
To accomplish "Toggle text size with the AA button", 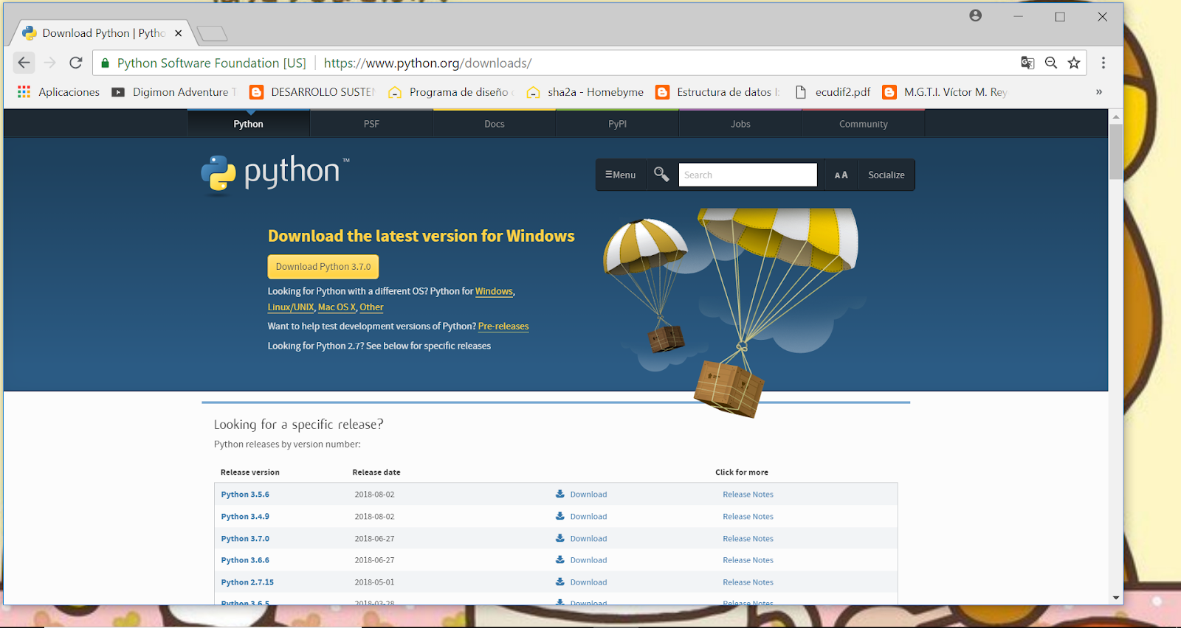I will 841,175.
